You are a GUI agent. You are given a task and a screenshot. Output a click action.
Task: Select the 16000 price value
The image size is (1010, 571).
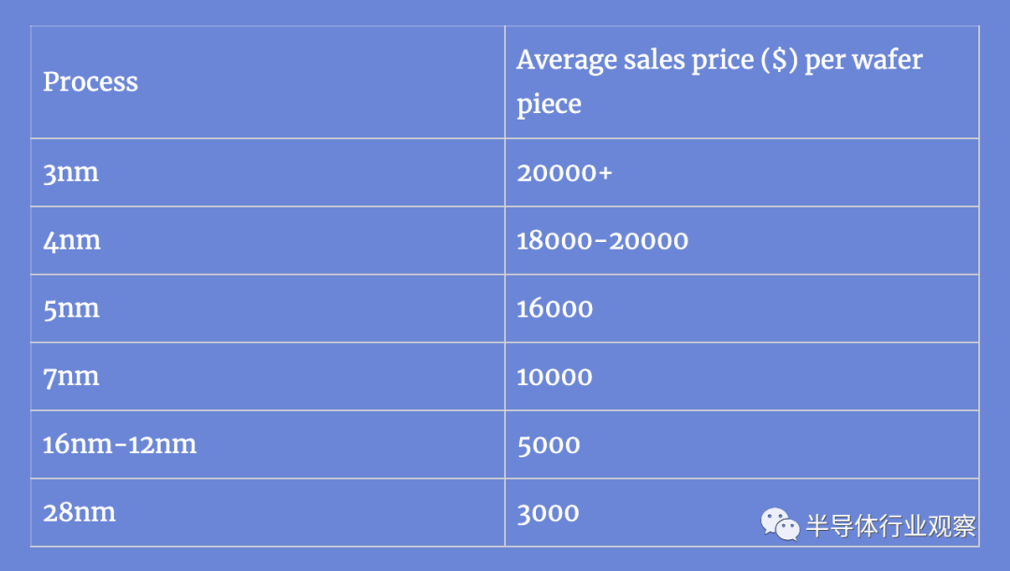click(x=555, y=309)
